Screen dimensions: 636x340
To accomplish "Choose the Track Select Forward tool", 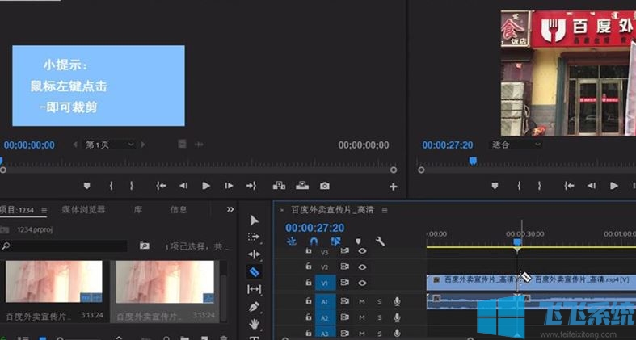I will click(254, 237).
